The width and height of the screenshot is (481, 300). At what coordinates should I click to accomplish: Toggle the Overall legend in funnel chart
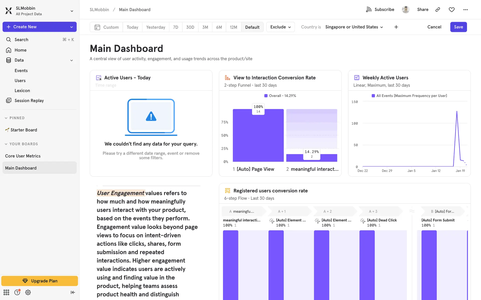(x=280, y=96)
